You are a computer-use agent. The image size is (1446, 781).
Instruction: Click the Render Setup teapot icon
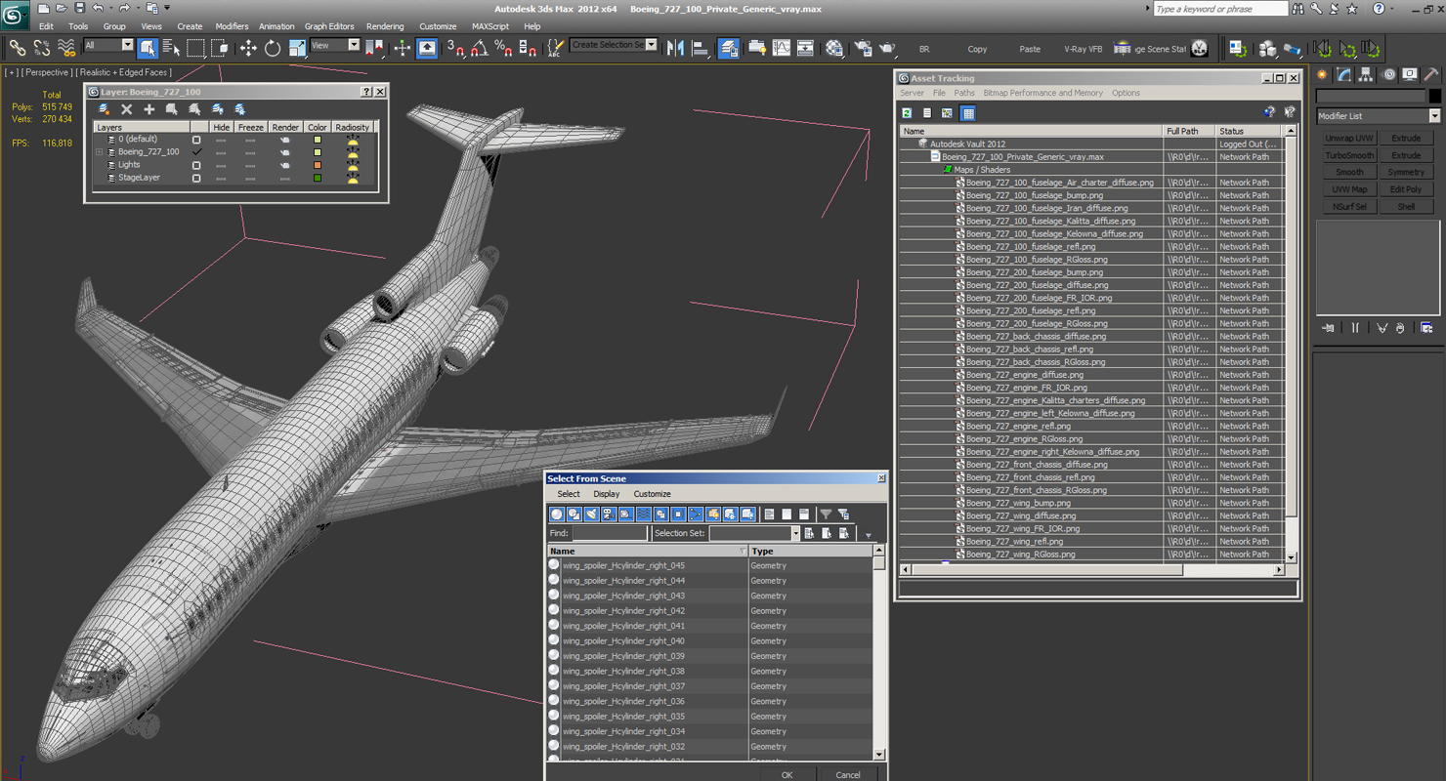(x=863, y=47)
